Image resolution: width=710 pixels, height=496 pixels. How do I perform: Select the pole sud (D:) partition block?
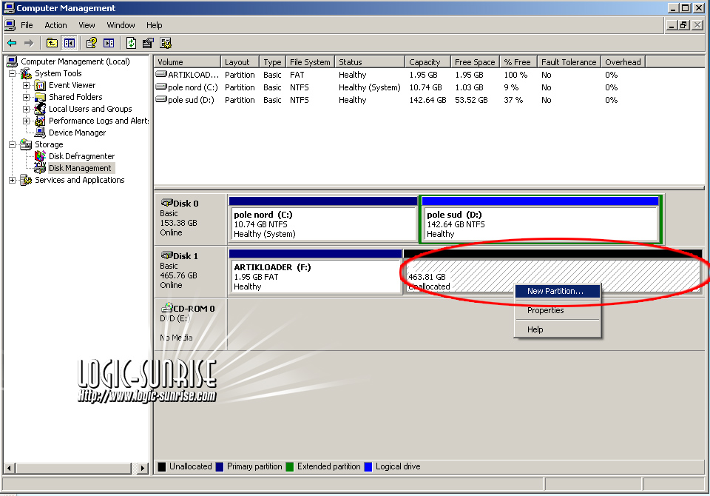539,224
